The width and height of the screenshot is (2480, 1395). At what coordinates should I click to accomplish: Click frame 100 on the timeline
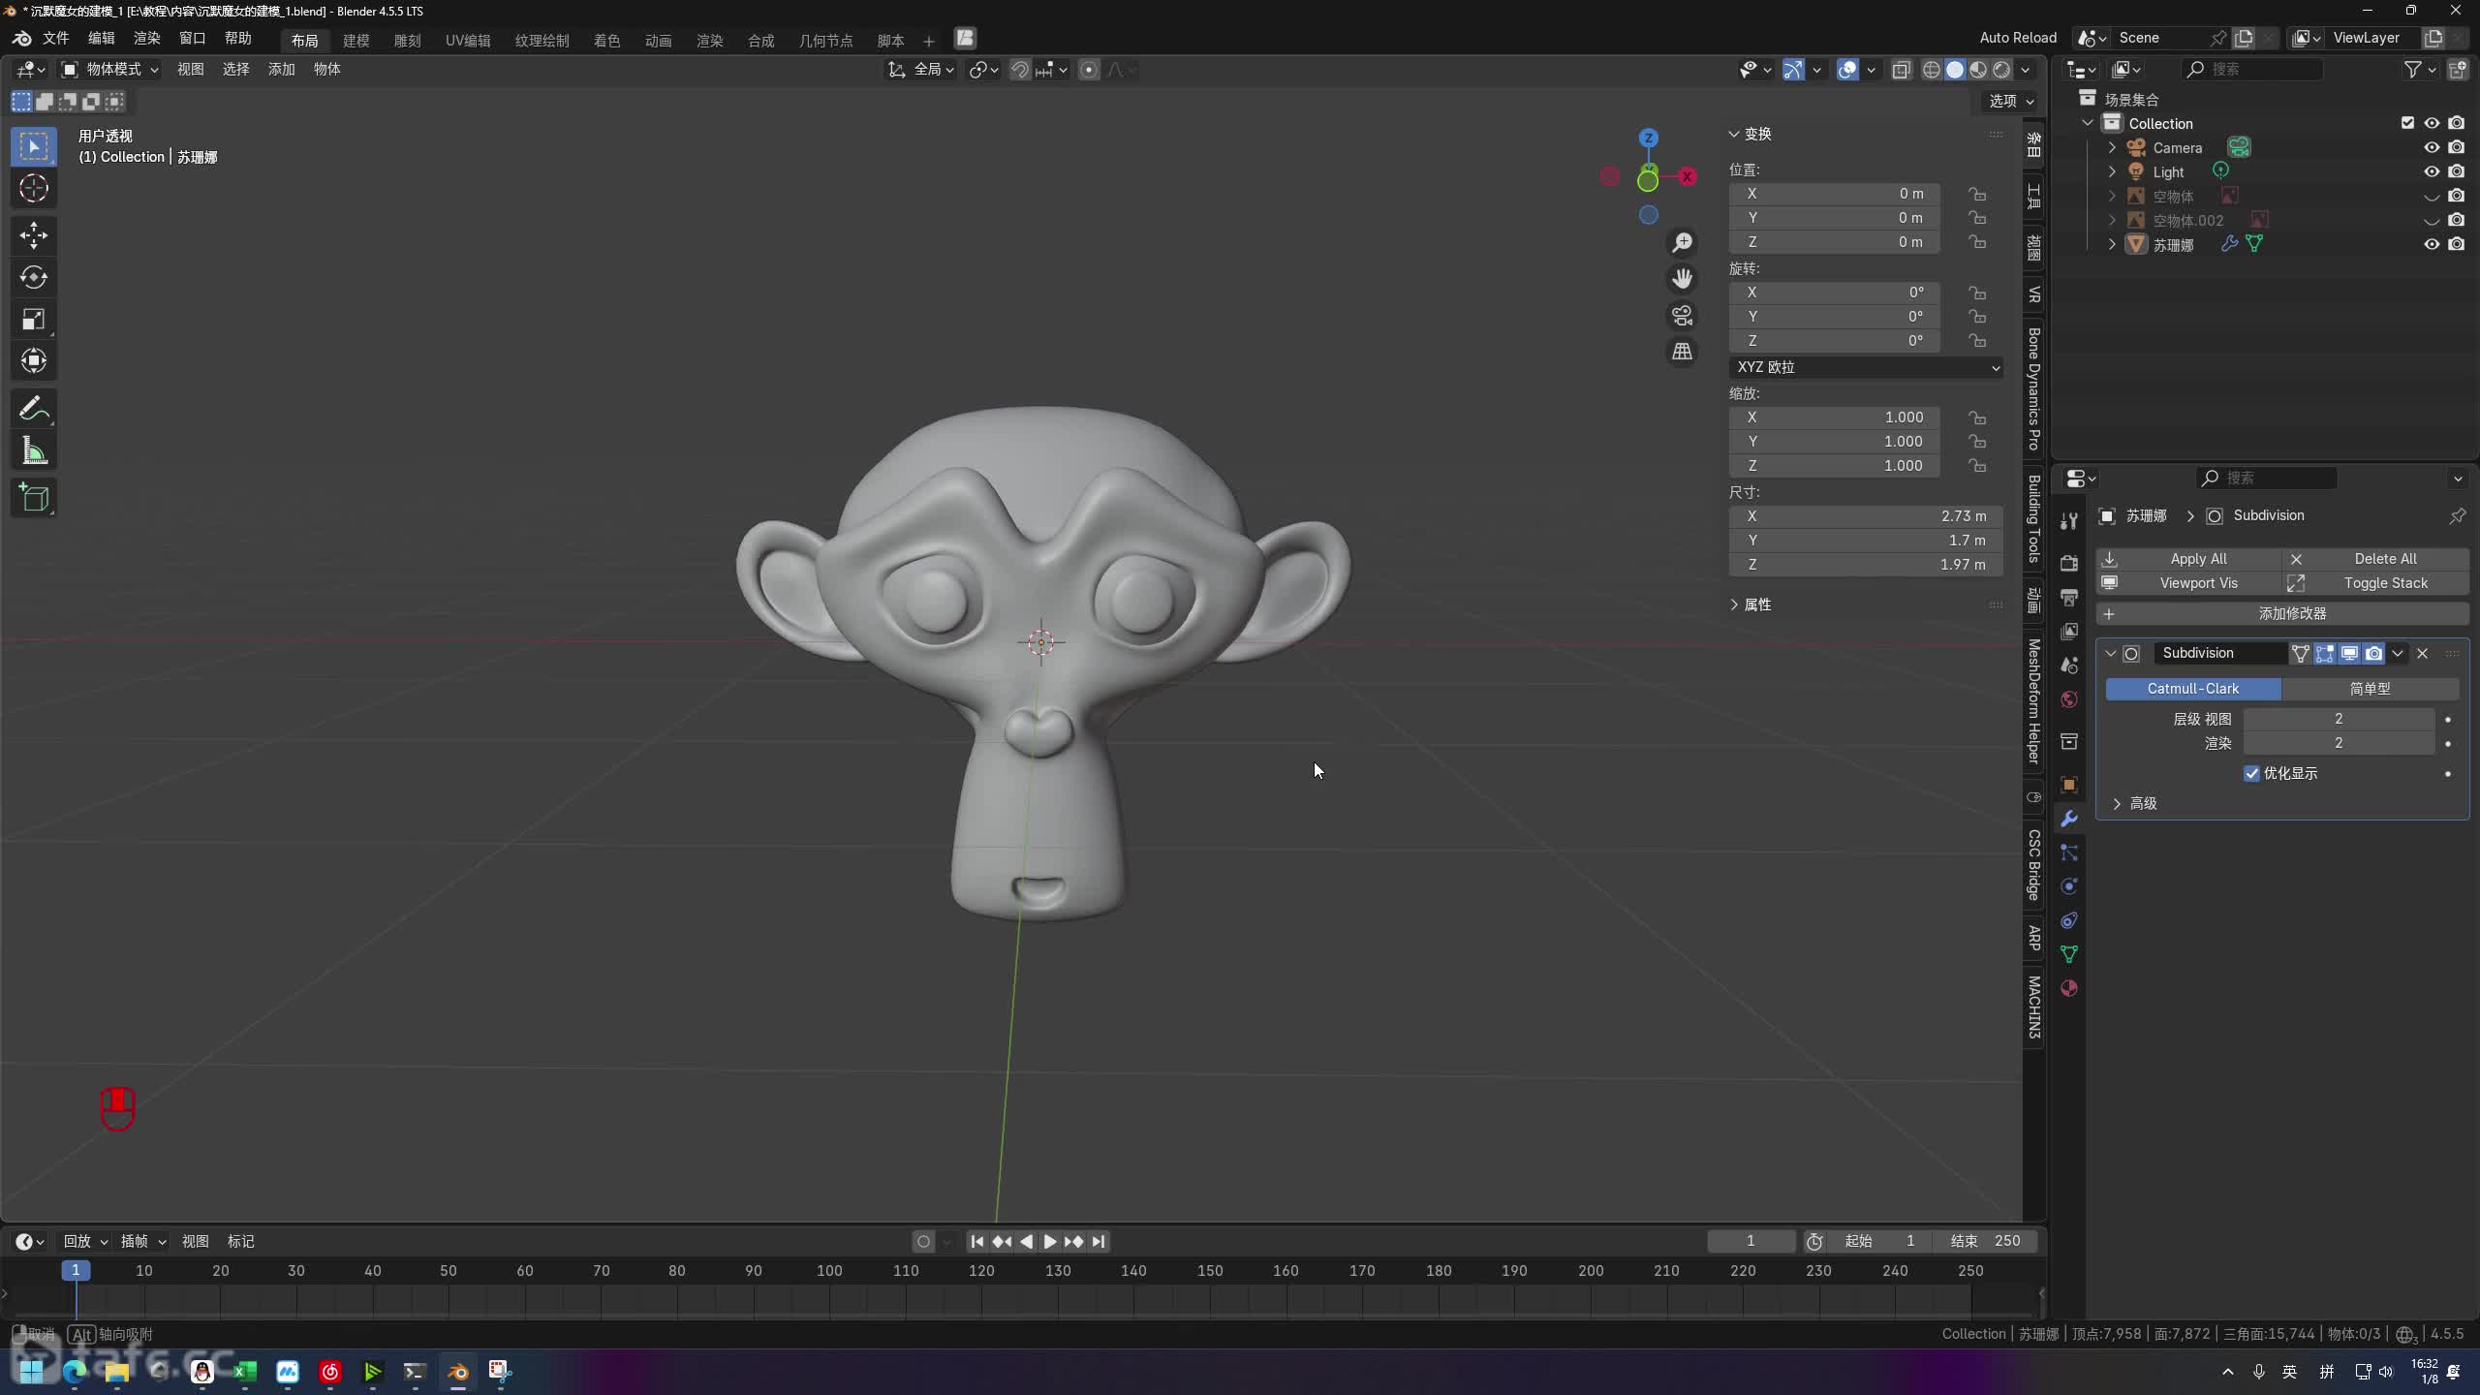[829, 1270]
